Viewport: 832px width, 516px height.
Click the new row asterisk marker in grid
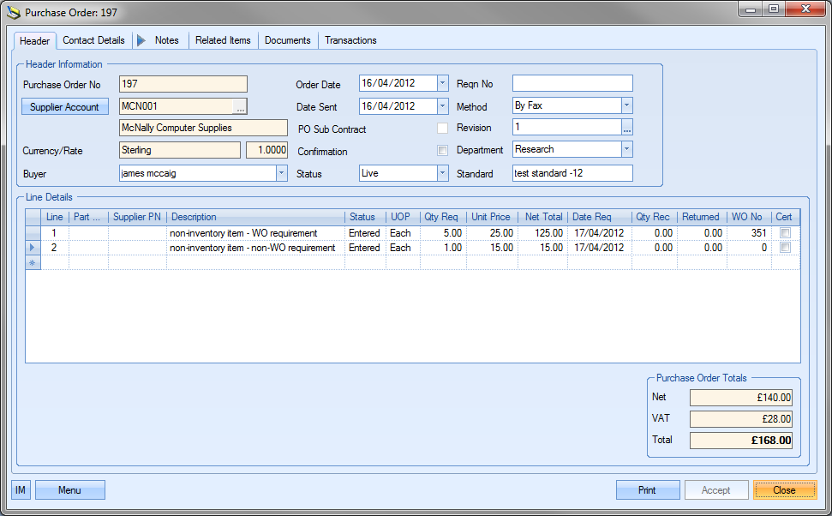pos(33,262)
